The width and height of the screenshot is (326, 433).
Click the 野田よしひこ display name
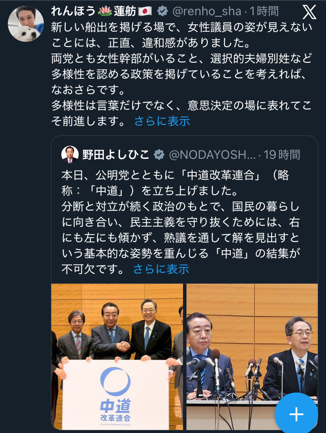pyautogui.click(x=116, y=154)
